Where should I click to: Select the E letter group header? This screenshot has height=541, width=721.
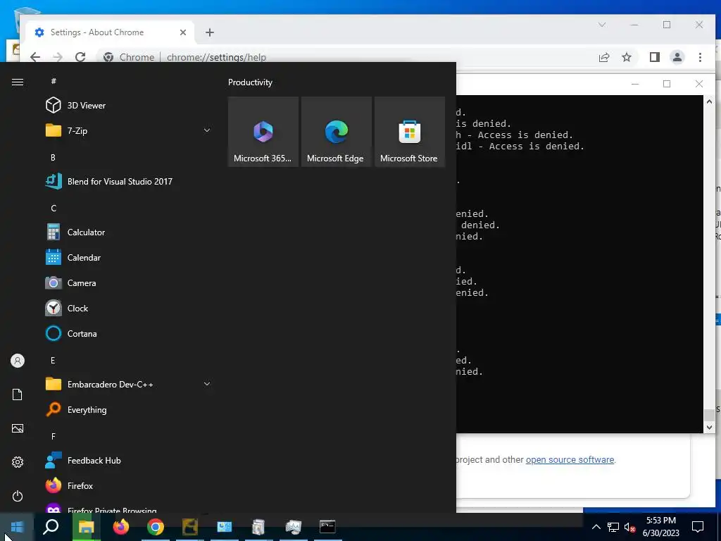coord(54,360)
